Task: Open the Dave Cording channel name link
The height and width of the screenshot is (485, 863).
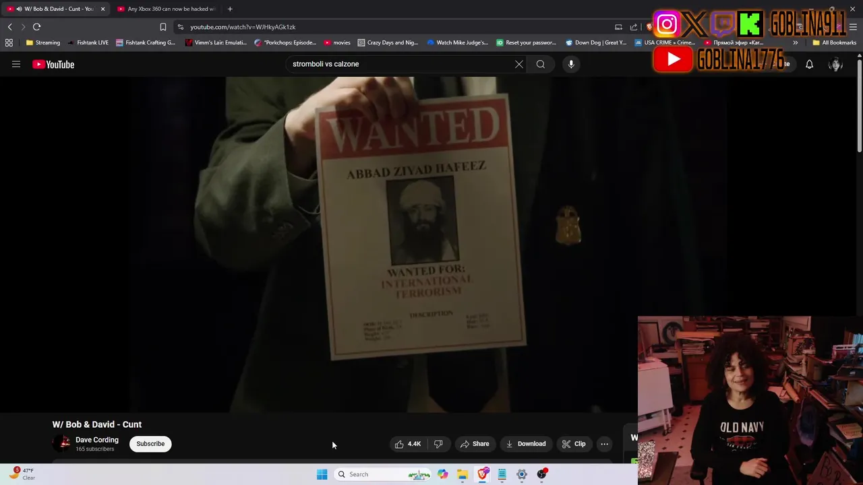Action: click(x=96, y=440)
